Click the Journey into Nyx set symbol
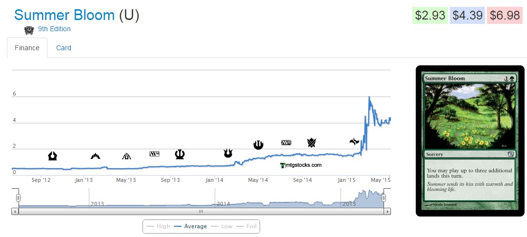 click(x=258, y=145)
